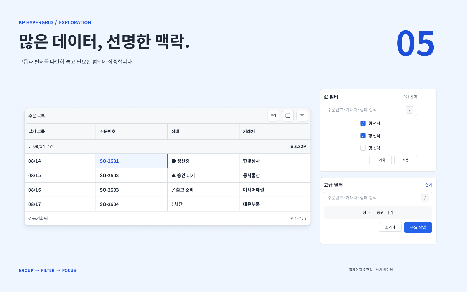
Task: Click the 적용 button
Action: pos(405,160)
